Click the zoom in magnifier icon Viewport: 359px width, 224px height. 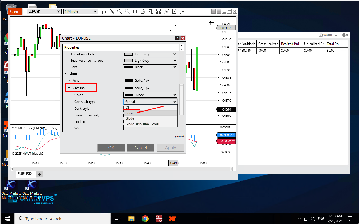click(119, 11)
